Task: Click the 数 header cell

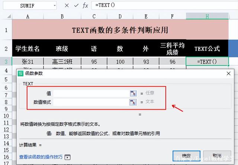Action: 120,49
